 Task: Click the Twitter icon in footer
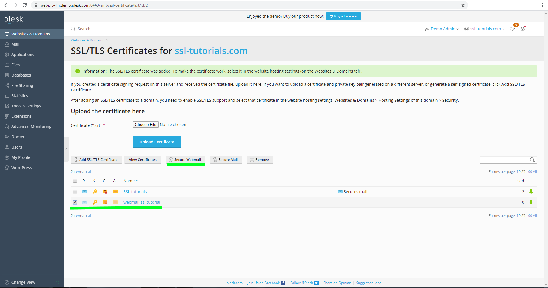(x=316, y=283)
